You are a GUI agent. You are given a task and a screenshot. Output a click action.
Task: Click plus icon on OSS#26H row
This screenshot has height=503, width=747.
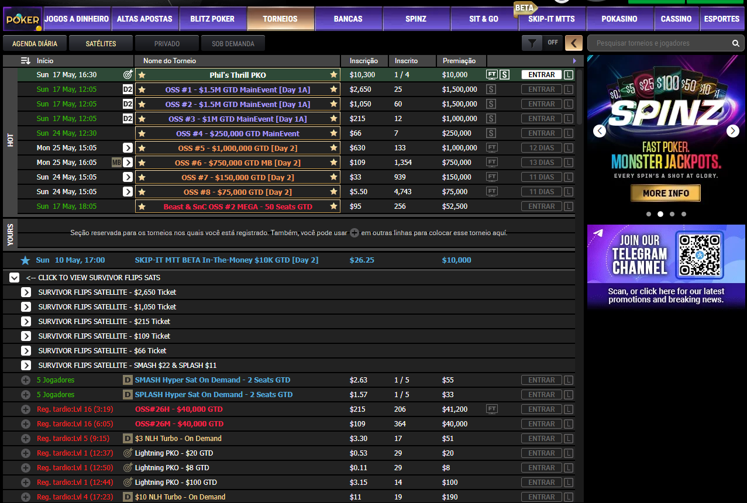coord(26,409)
